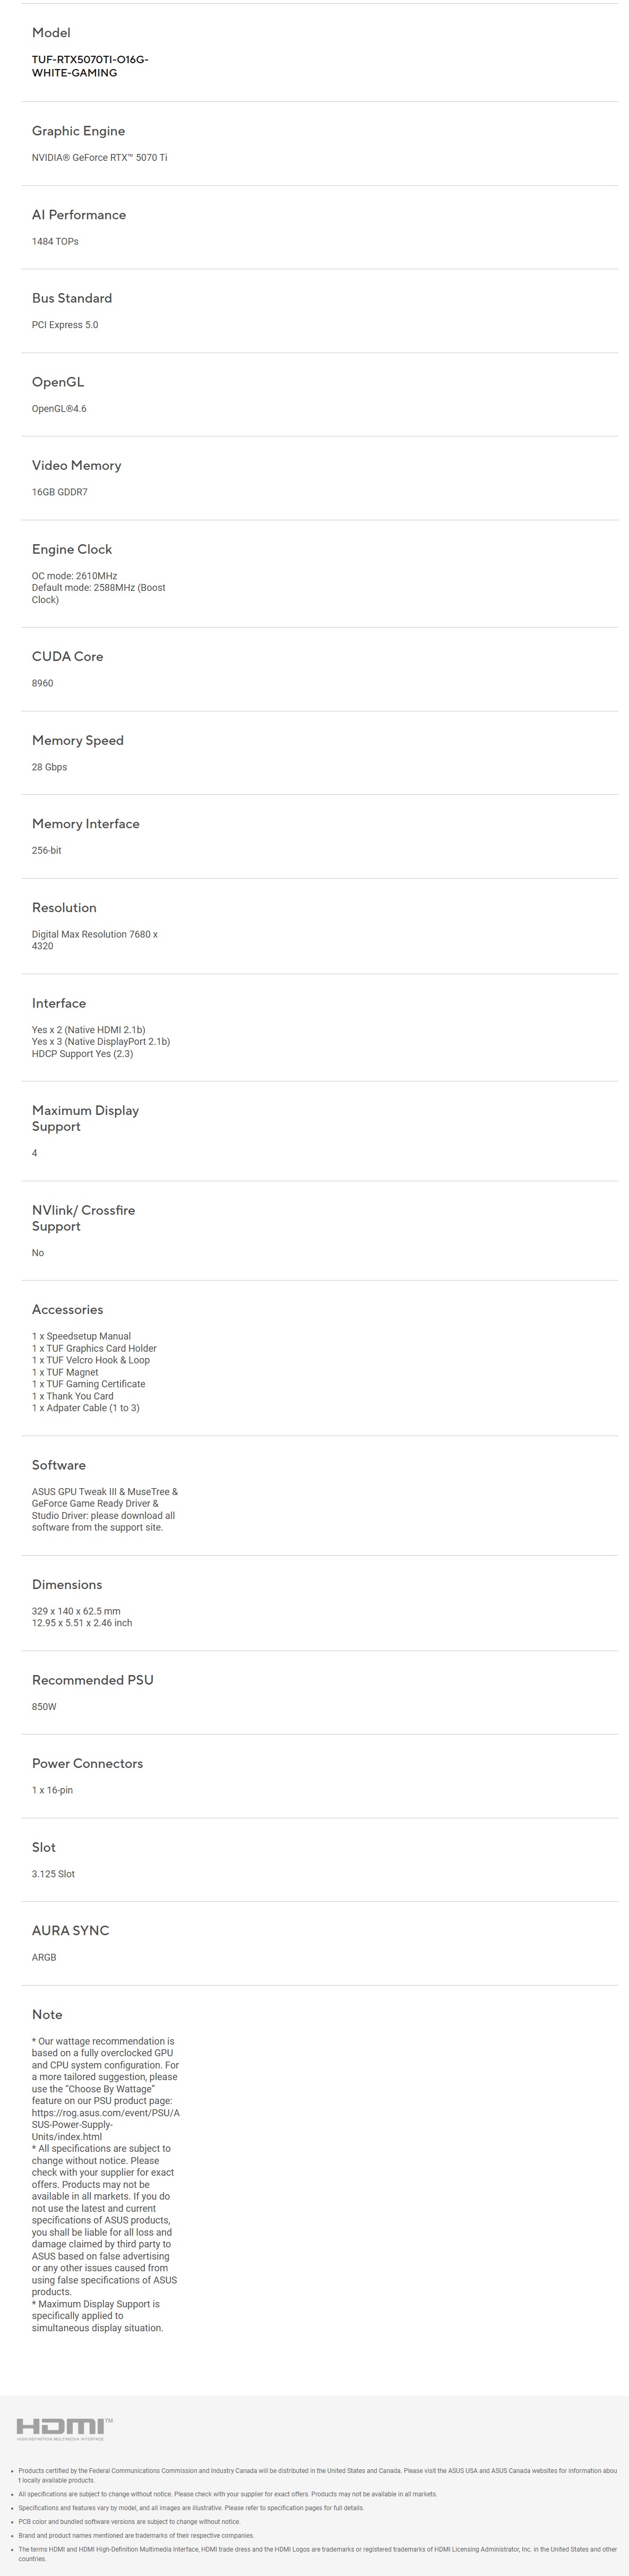
Task: Click the 28 Gbps memory speed value
Action: coord(49,767)
